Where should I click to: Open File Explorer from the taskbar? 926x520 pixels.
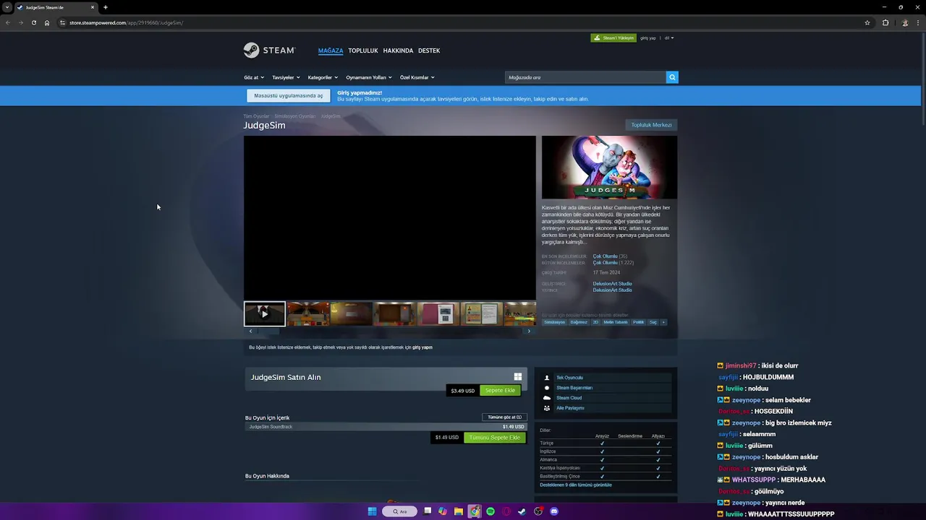tap(459, 511)
